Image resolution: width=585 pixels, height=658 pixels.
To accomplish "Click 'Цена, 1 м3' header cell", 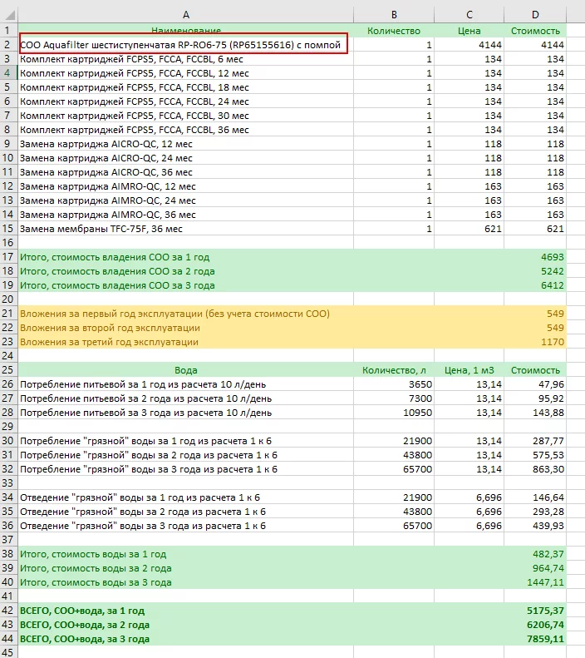I will pos(469,370).
